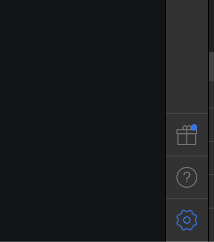
Task: Click the thin gray bar along bottom edge
Action: pyautogui.click(x=107, y=241)
